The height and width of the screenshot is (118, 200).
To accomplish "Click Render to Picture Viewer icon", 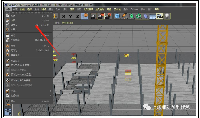I will coord(101,16).
